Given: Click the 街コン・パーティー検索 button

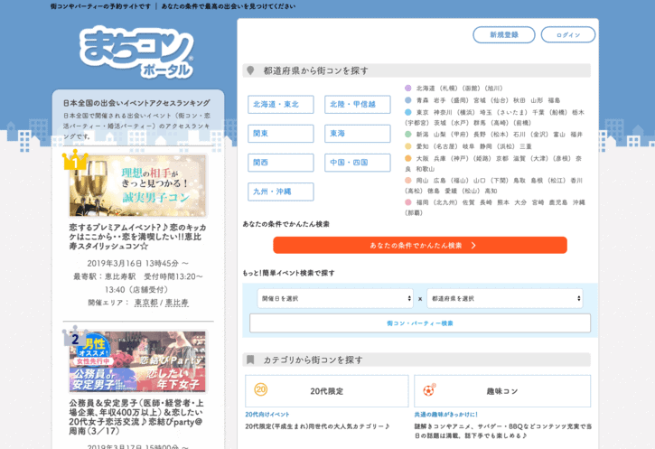Looking at the screenshot, I should coord(420,323).
